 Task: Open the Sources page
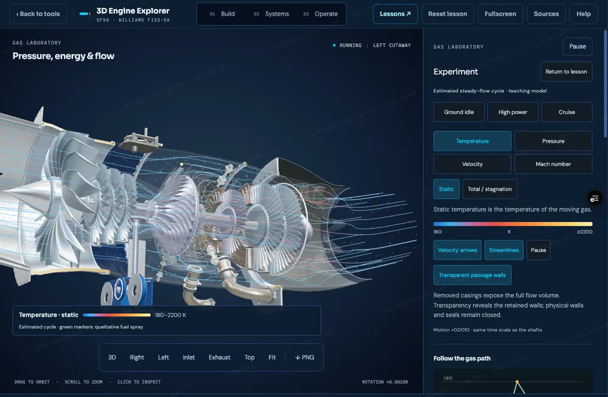click(x=546, y=14)
